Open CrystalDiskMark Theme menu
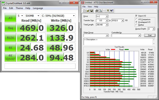 click(19, 8)
